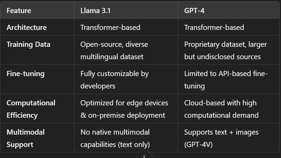Click the scroll-down arrow button below the table
This screenshot has width=281, height=158.
pyautogui.click(x=144, y=156)
